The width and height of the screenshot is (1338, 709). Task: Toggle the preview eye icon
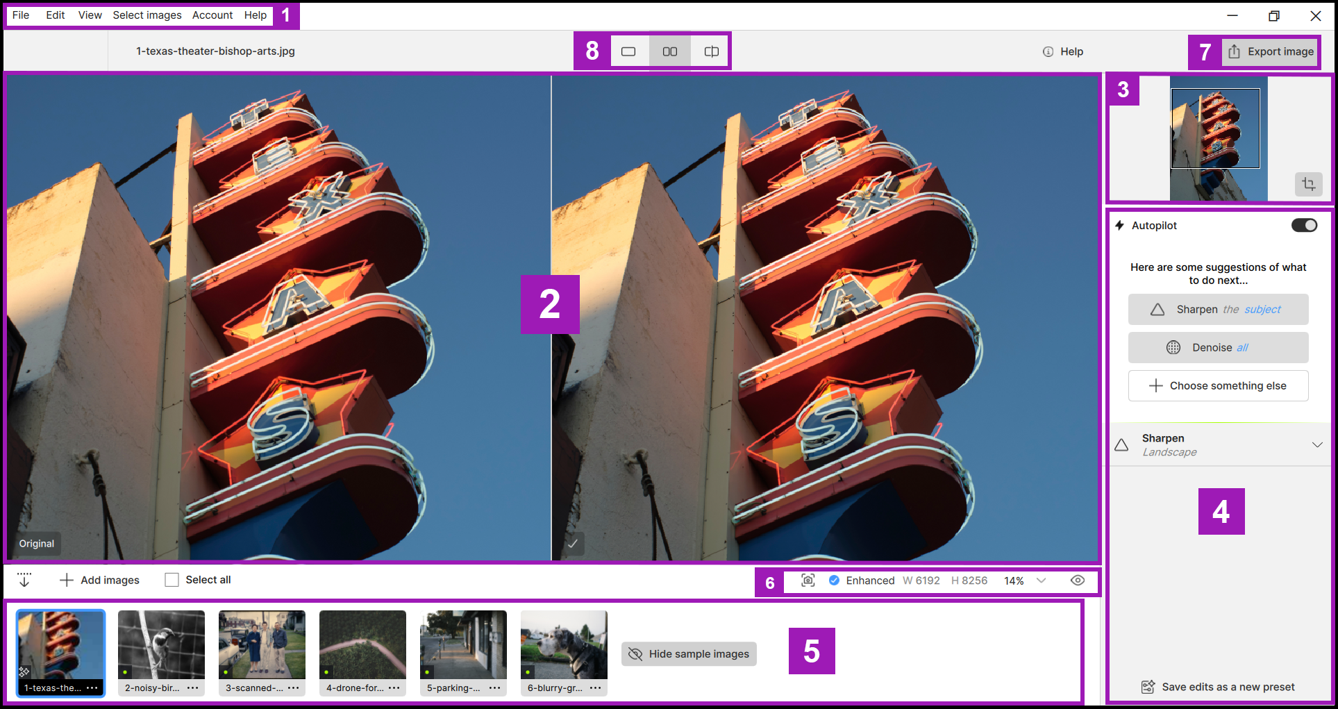coord(1078,581)
